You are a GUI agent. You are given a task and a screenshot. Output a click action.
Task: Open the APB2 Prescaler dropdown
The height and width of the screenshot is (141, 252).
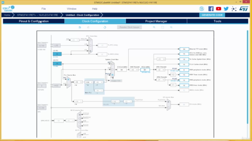pos(161,80)
